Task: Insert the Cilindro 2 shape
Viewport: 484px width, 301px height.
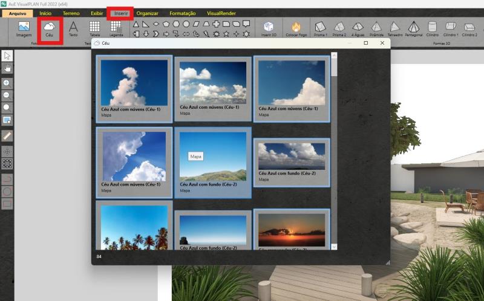Action: [x=469, y=29]
